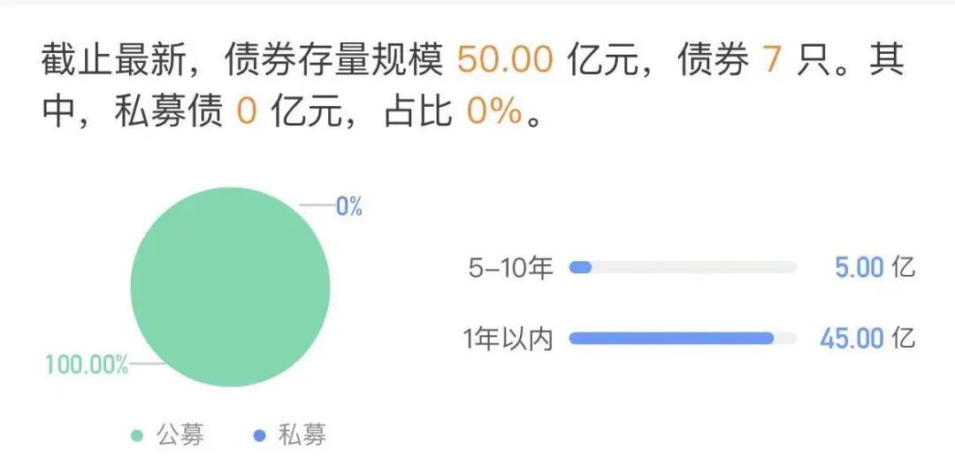Click the blue filled 1年以内 bar
The image size is (955, 474).
coord(670,338)
